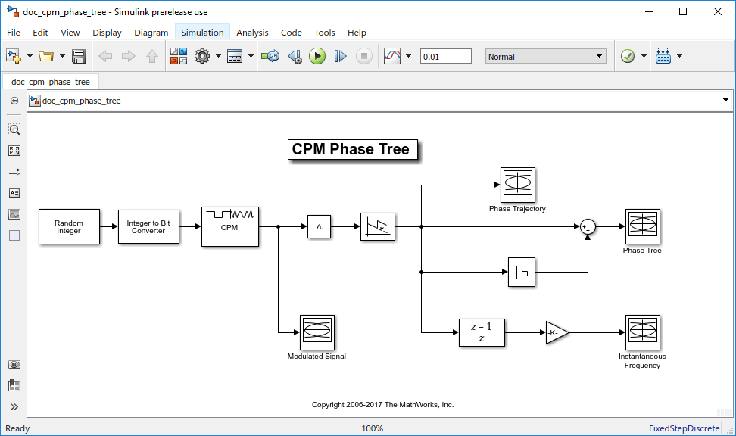
Task: Expand the palette with the double chevron
Action: 14,407
